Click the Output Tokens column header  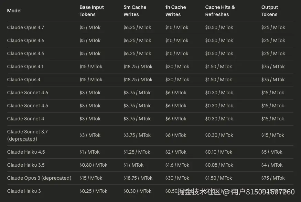coord(269,11)
